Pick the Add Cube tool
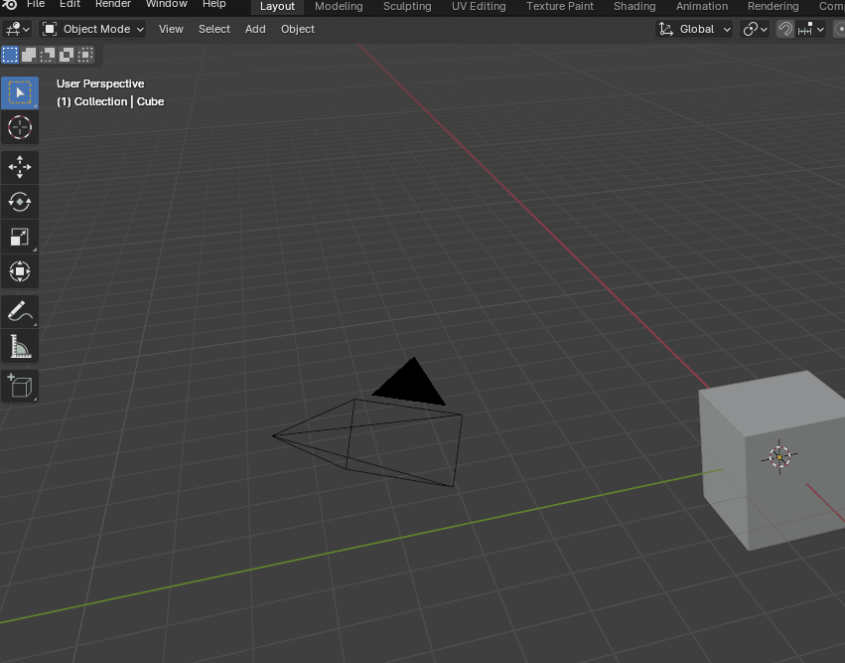 (20, 387)
